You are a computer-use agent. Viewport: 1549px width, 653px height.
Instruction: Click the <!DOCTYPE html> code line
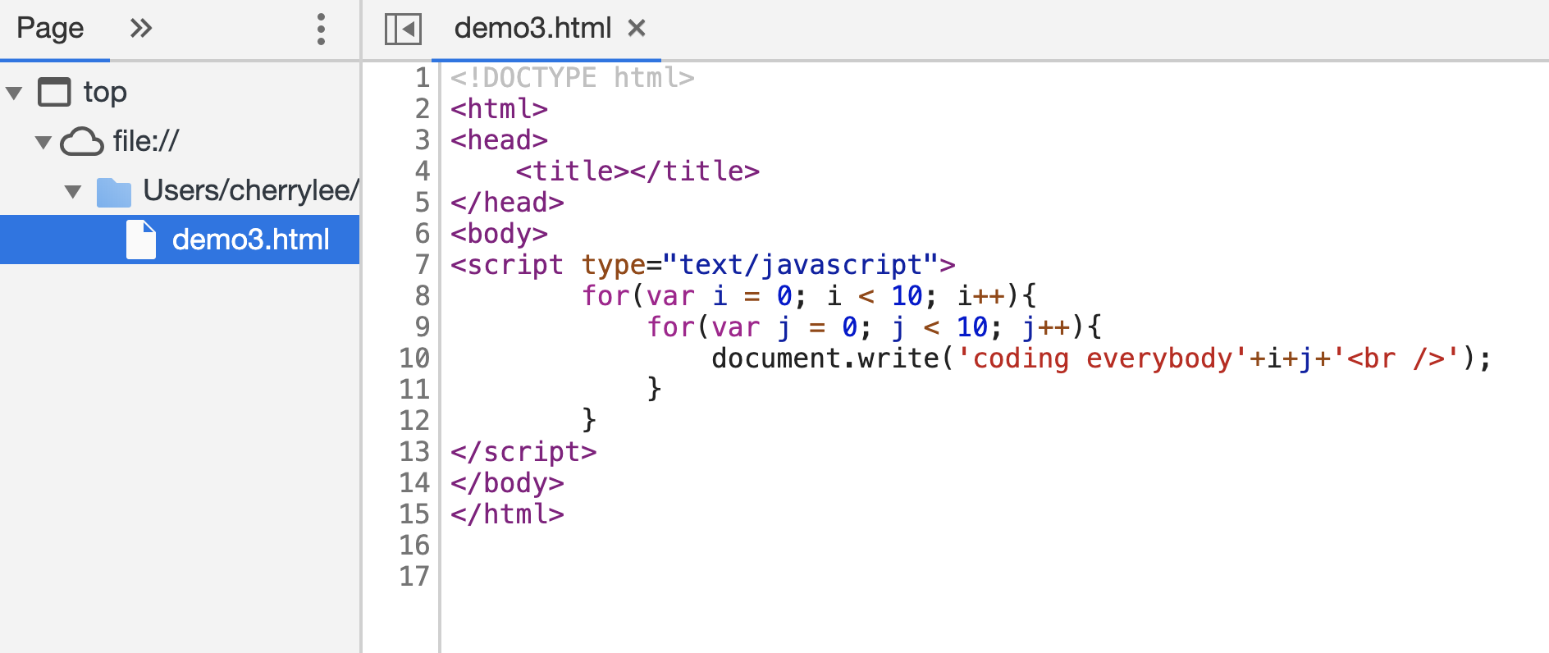click(573, 77)
